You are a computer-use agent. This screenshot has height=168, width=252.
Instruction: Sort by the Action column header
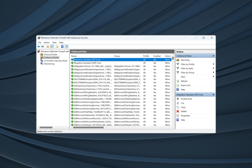coord(168,56)
